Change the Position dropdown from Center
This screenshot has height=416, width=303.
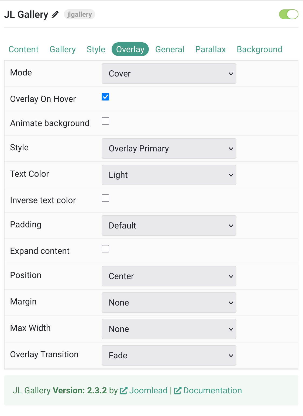(x=169, y=276)
